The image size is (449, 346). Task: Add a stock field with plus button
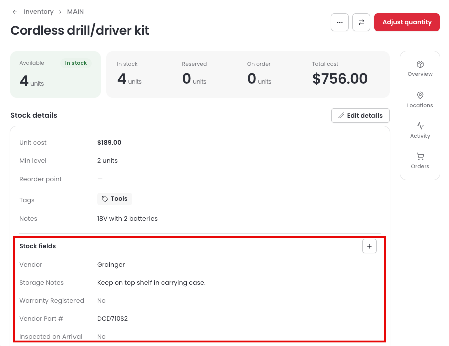(369, 246)
